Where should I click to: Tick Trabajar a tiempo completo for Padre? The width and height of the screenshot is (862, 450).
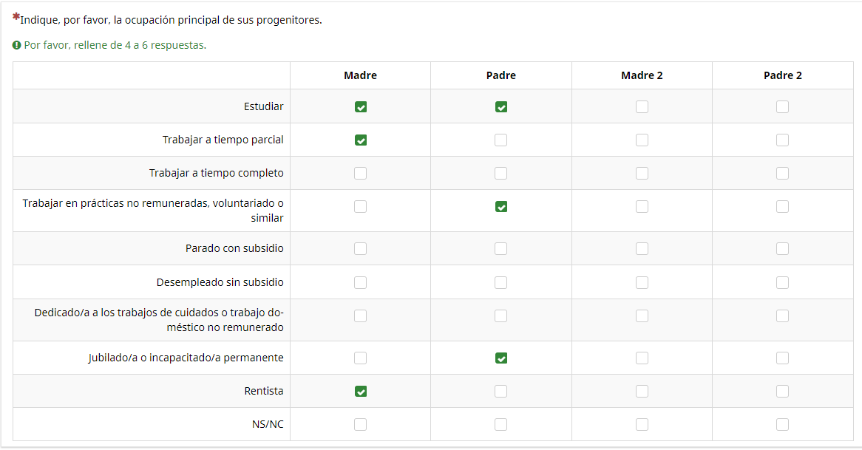501,174
